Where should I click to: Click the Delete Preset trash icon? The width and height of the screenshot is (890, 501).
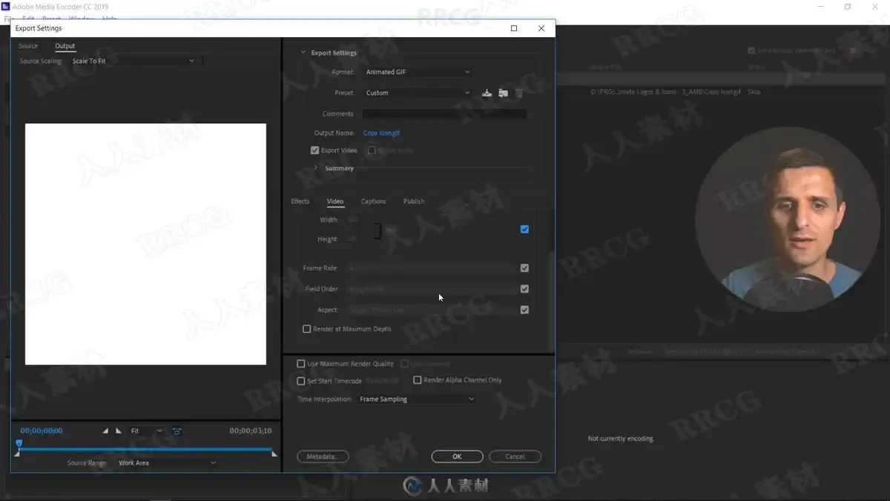point(519,93)
